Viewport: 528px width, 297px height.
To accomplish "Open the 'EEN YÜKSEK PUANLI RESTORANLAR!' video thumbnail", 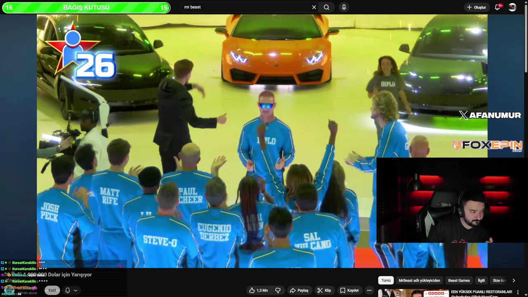I will click(413, 293).
